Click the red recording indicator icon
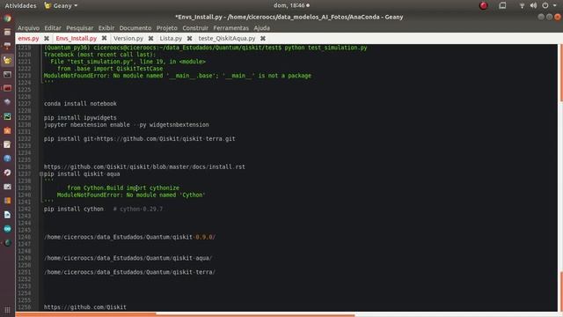This screenshot has width=563, height=317. click(484, 5)
